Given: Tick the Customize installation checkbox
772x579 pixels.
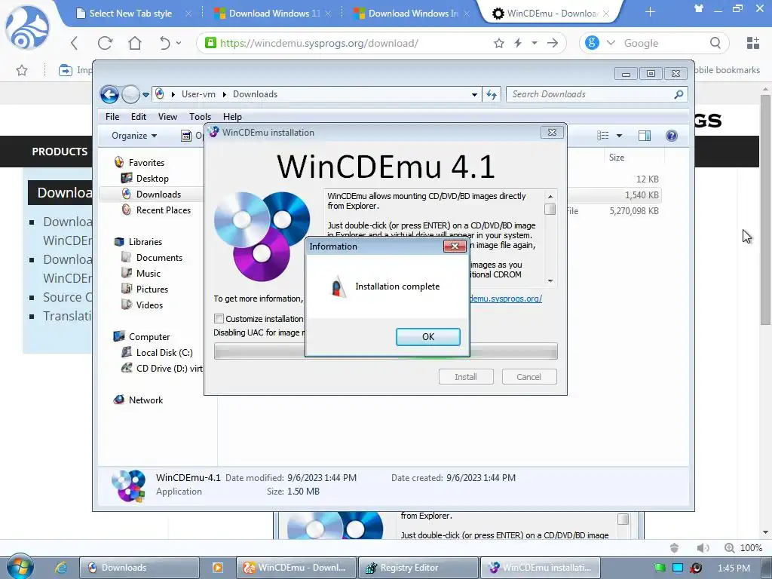Looking at the screenshot, I should click(219, 319).
